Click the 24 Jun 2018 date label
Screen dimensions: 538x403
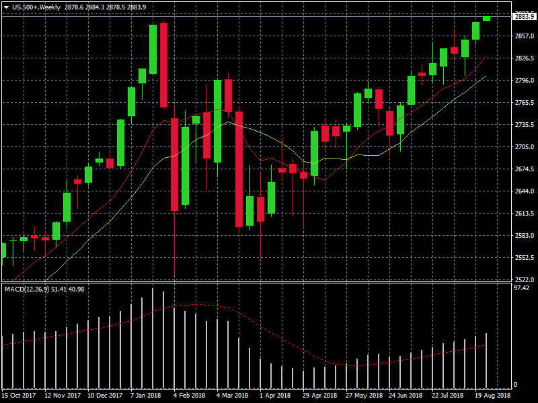pyautogui.click(x=406, y=396)
